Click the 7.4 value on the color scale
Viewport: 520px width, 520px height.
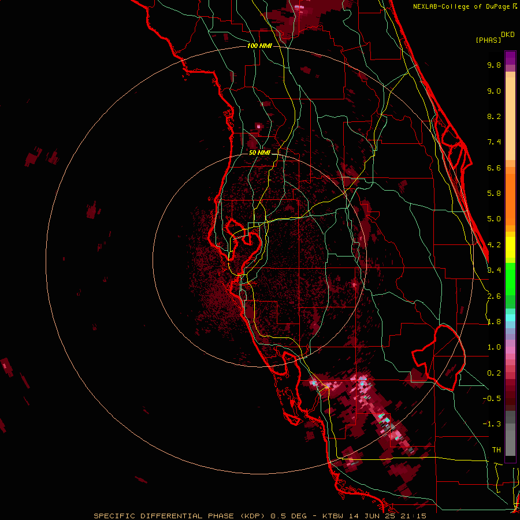(x=494, y=142)
